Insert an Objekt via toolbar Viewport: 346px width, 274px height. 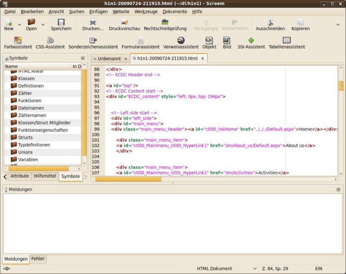(x=209, y=43)
